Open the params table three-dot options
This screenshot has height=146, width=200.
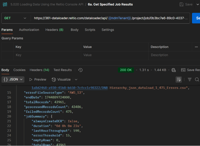[197, 47]
